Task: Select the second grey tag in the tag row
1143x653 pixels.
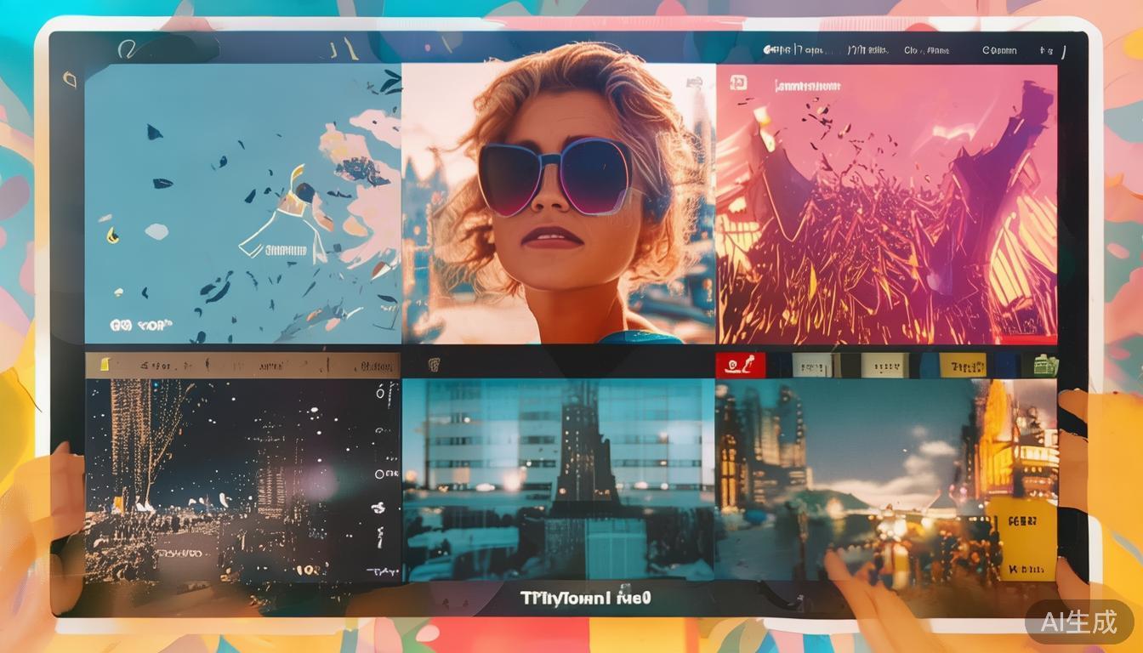Action: pos(884,365)
